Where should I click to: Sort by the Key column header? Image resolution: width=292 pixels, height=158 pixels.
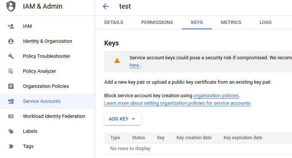(x=161, y=138)
